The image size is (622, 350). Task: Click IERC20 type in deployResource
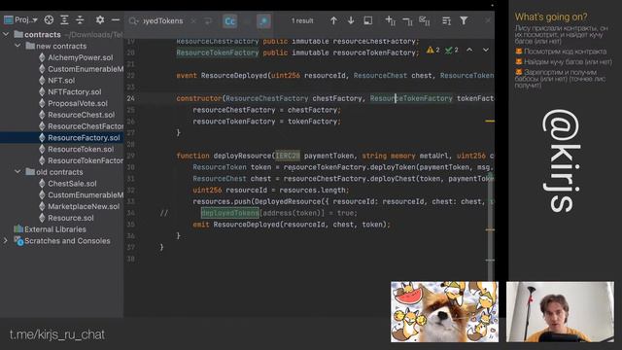(x=288, y=156)
